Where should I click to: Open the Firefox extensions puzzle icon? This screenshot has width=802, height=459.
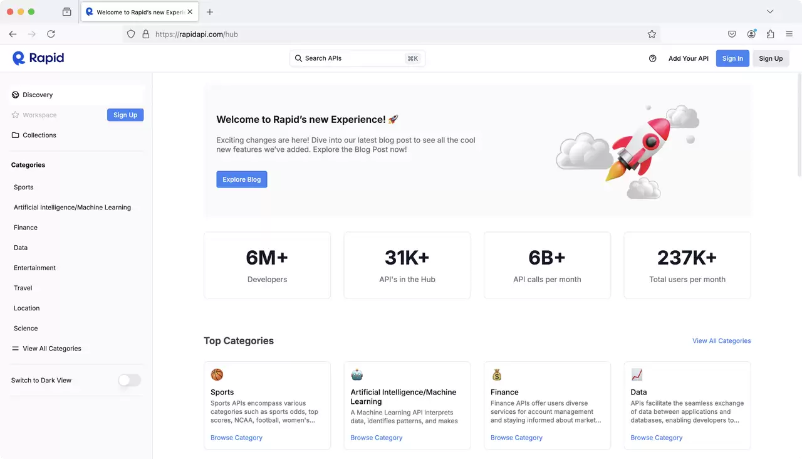(770, 34)
